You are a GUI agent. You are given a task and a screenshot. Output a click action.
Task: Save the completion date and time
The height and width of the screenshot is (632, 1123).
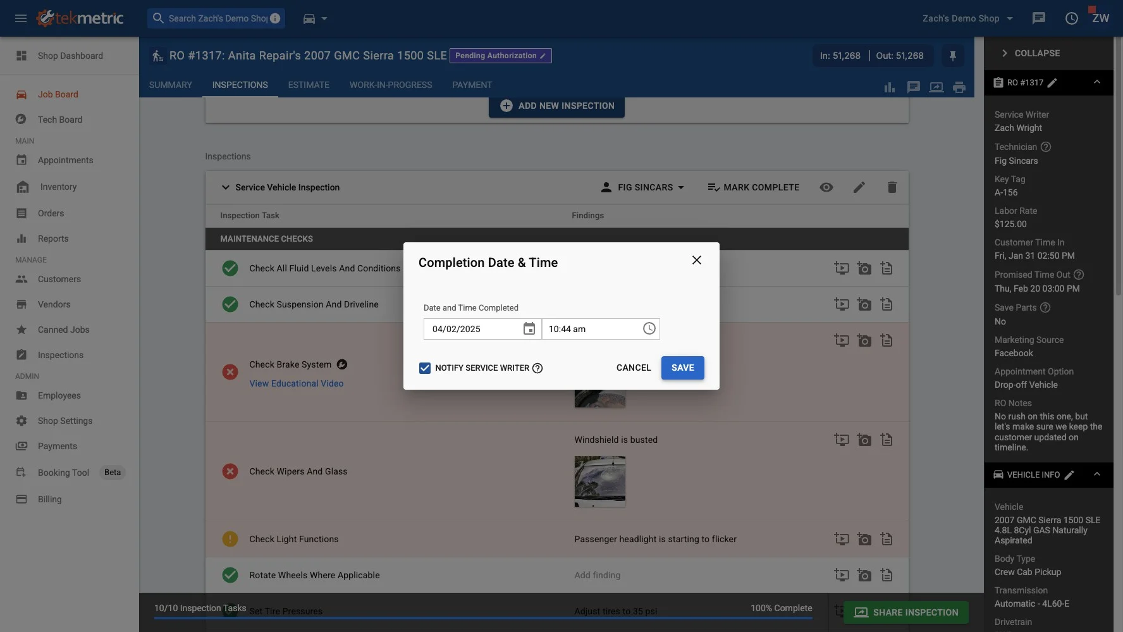point(682,368)
